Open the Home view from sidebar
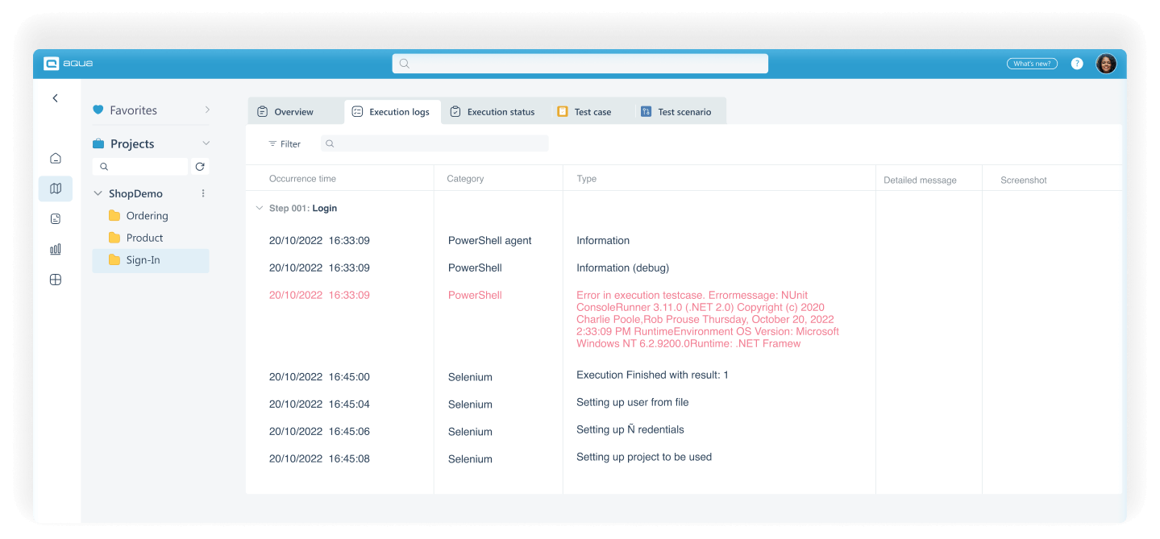Viewport: 1160px width, 539px height. (x=55, y=158)
